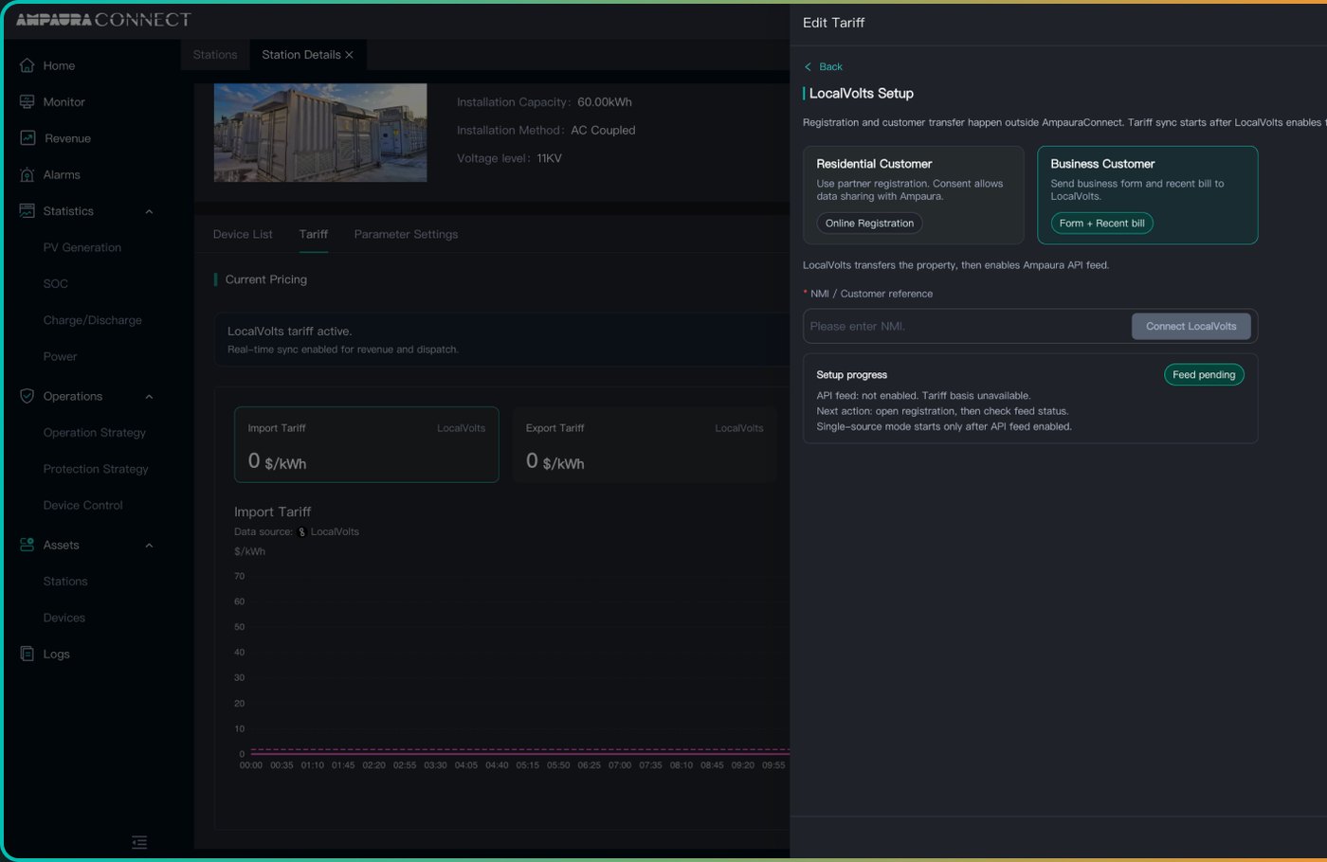Click the Alarms siren icon
This screenshot has width=1327, height=862.
click(27, 174)
